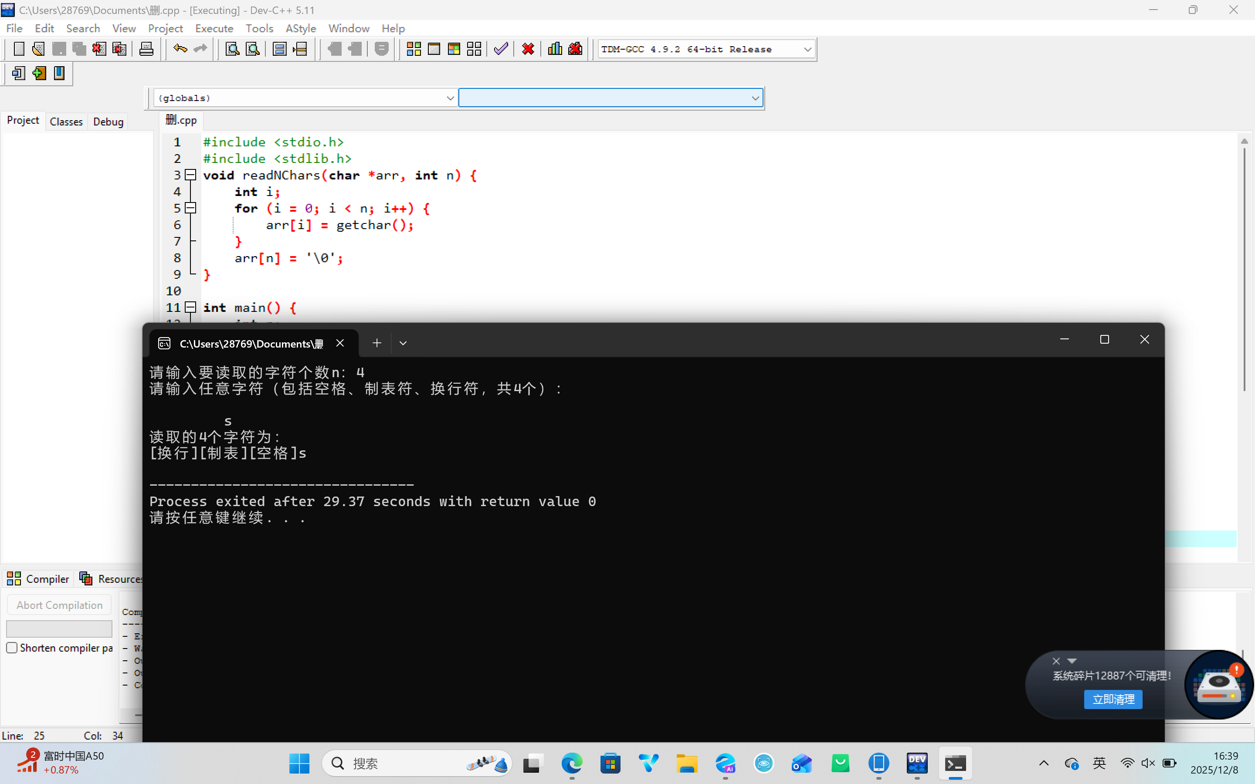Collapse the for loop fold marker

190,209
